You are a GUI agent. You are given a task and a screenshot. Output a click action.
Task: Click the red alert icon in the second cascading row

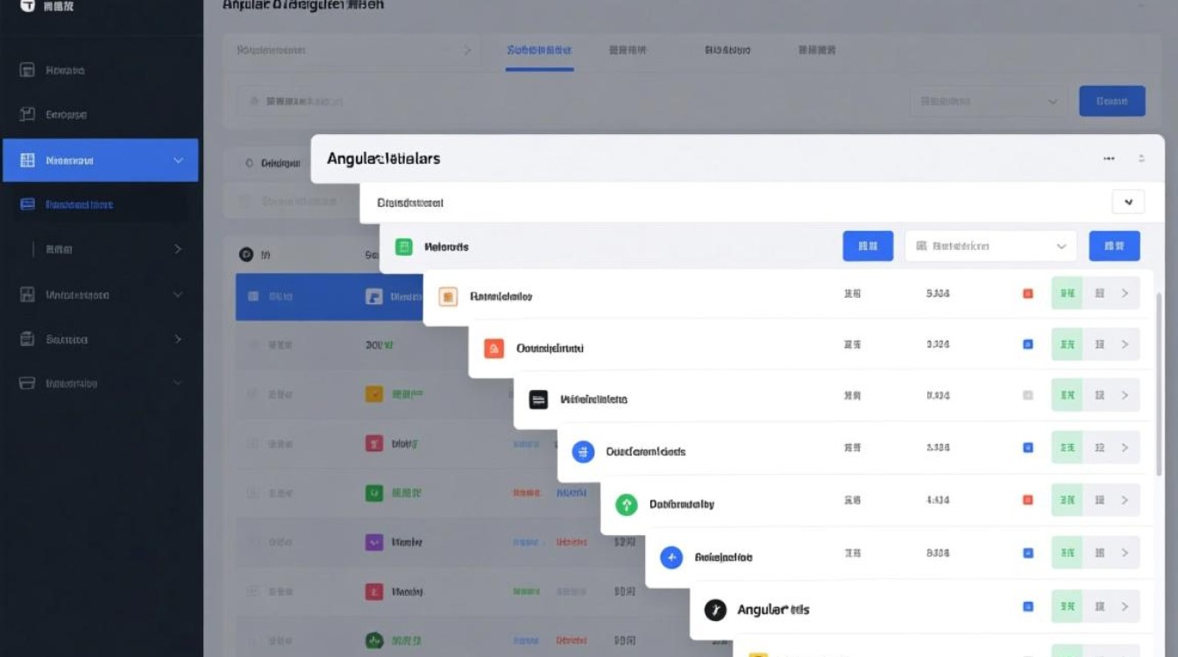coord(493,348)
